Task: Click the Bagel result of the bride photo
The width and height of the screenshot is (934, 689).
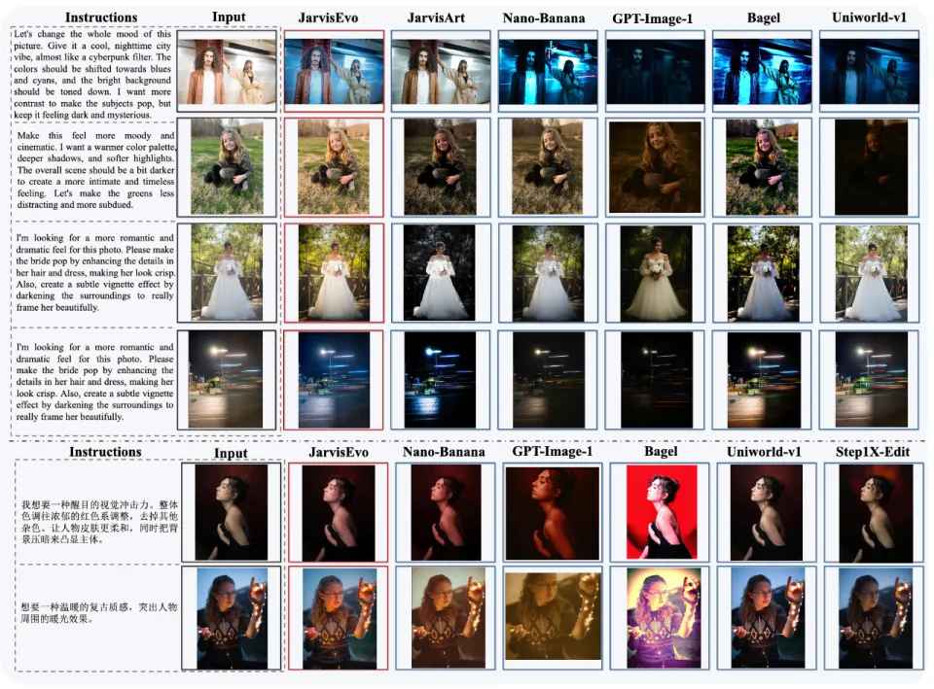Action: (x=759, y=272)
